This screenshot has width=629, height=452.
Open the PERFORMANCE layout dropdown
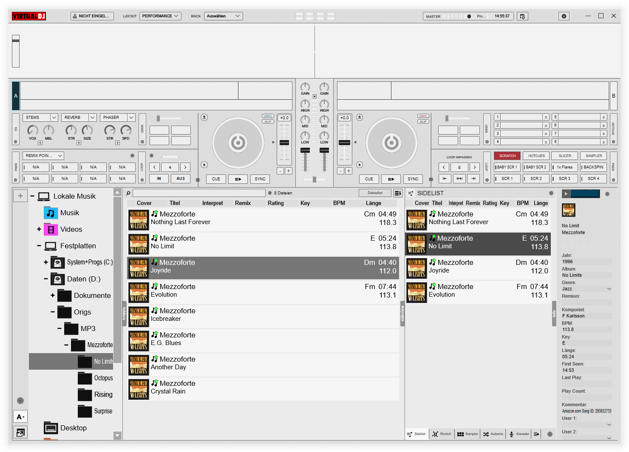click(x=160, y=16)
